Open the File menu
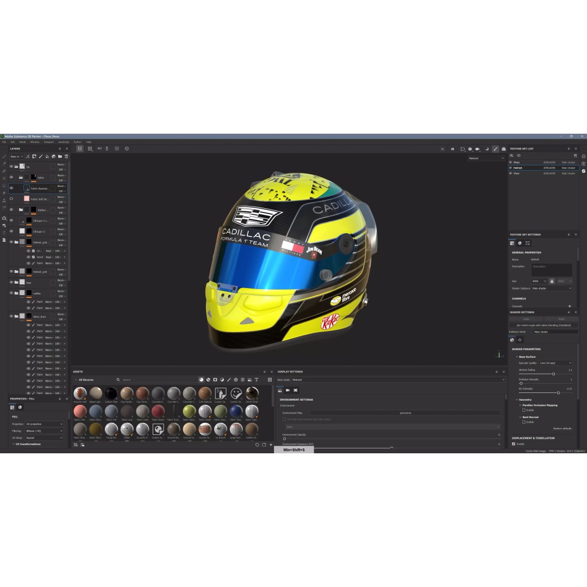 coord(4,142)
